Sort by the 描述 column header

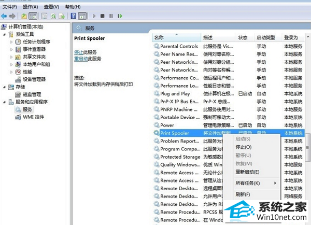pos(218,37)
